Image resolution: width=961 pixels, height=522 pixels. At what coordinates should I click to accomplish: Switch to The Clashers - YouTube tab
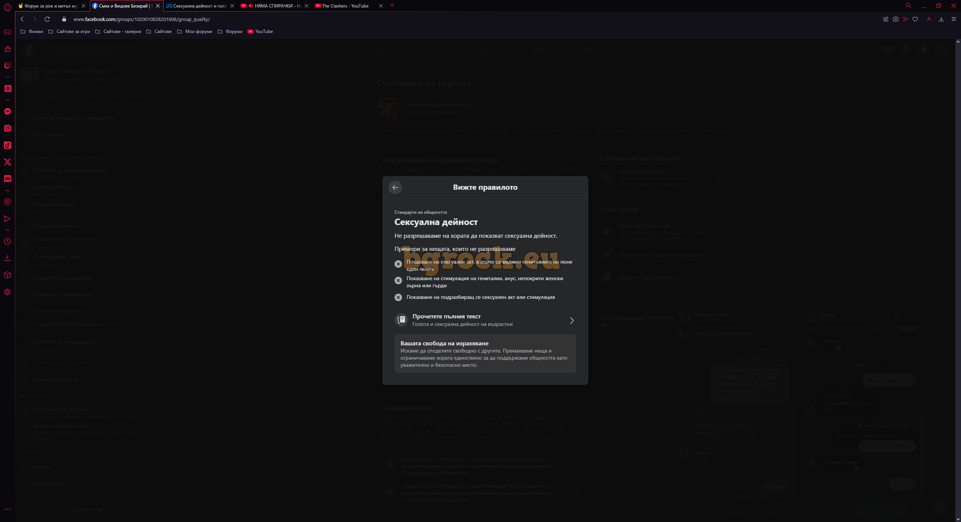(345, 6)
